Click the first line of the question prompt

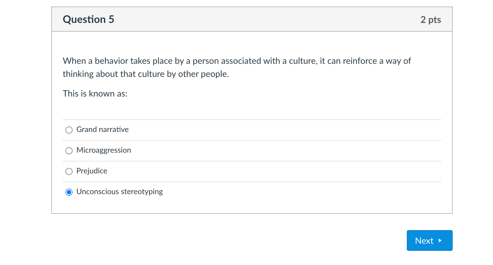click(x=237, y=61)
